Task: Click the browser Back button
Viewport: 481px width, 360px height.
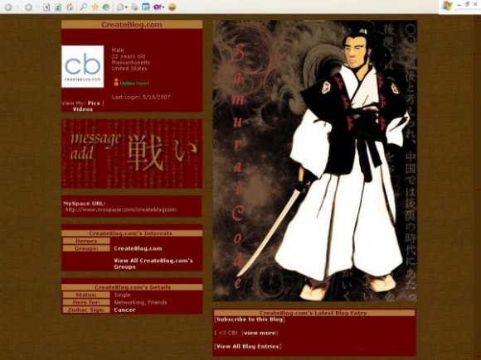Action: coord(8,7)
